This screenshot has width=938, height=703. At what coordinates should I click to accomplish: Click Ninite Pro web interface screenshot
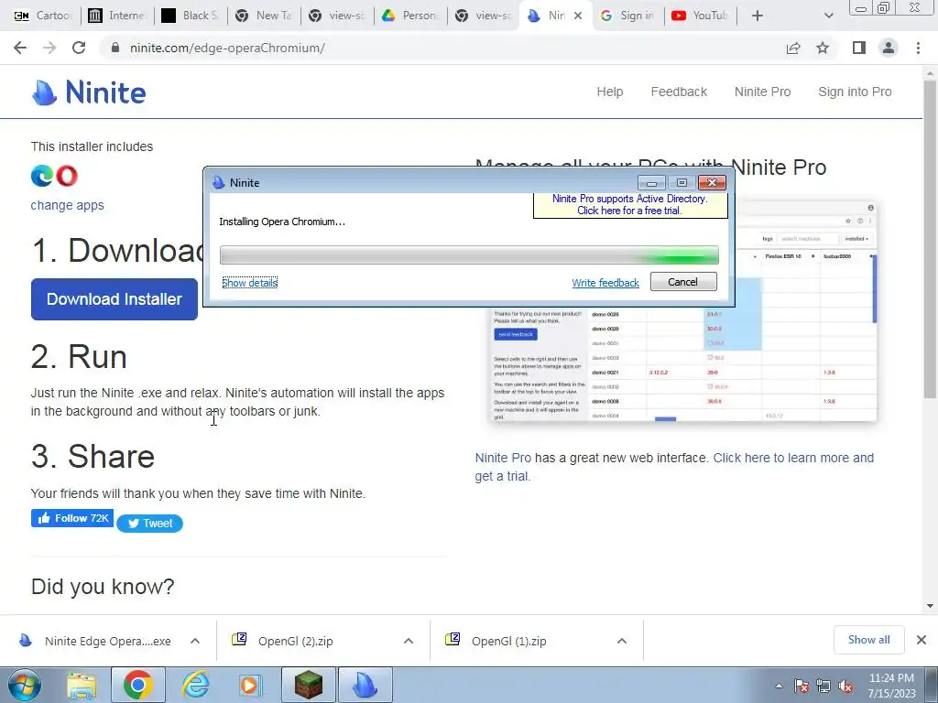tap(683, 364)
